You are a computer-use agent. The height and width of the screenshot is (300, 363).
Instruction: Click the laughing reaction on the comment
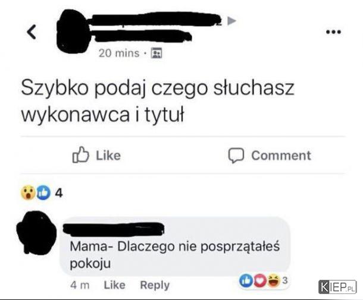coord(274,280)
